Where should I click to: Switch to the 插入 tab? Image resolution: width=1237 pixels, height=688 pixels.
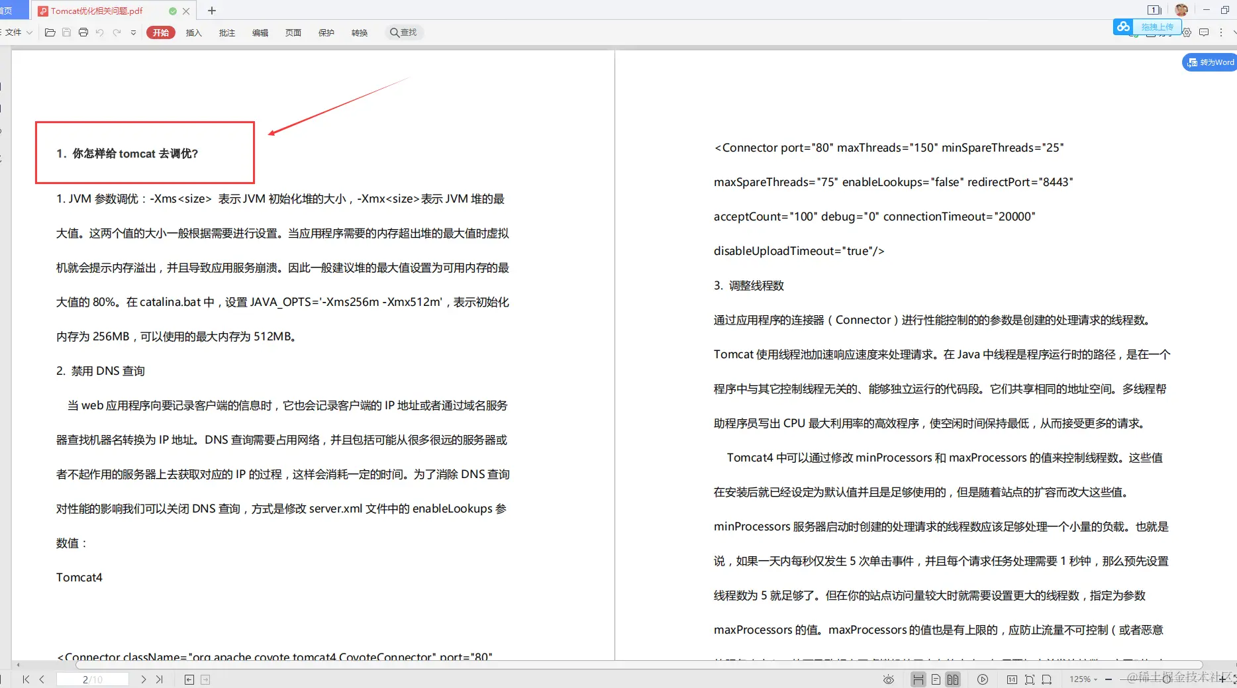tap(194, 32)
